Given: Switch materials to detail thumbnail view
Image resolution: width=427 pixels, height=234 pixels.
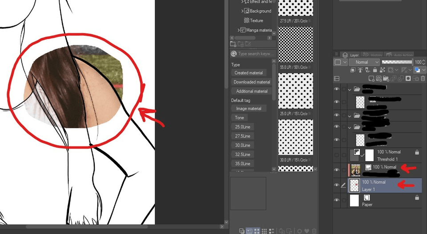Looking at the screenshot, I should [249, 231].
